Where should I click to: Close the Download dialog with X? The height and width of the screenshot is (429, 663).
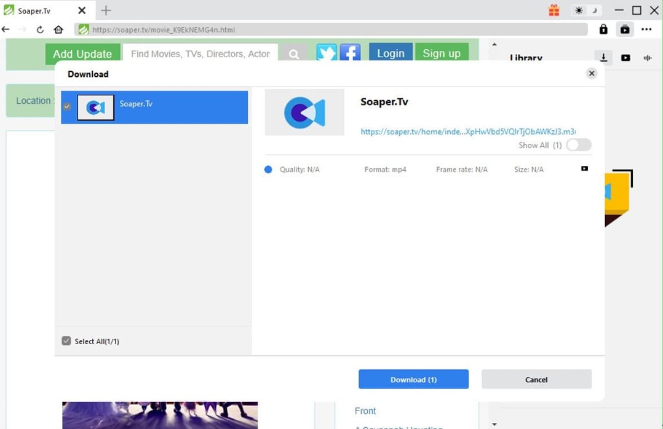(591, 74)
